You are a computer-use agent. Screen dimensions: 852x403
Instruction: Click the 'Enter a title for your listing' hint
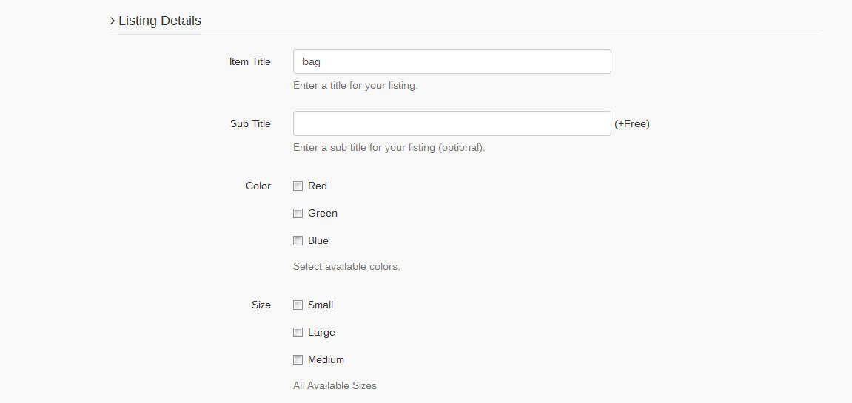coord(355,86)
